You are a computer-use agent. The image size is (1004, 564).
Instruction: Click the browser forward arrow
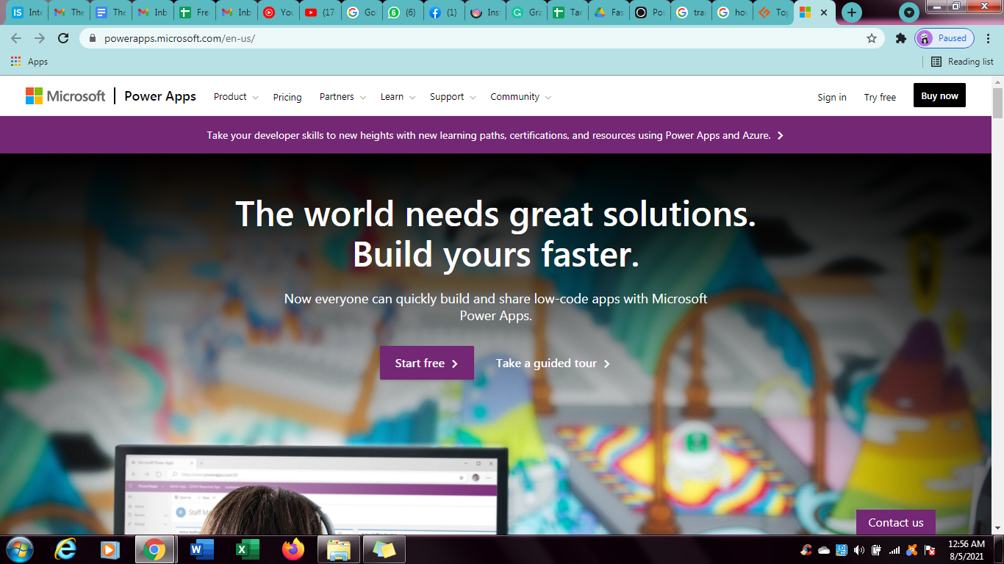(40, 38)
